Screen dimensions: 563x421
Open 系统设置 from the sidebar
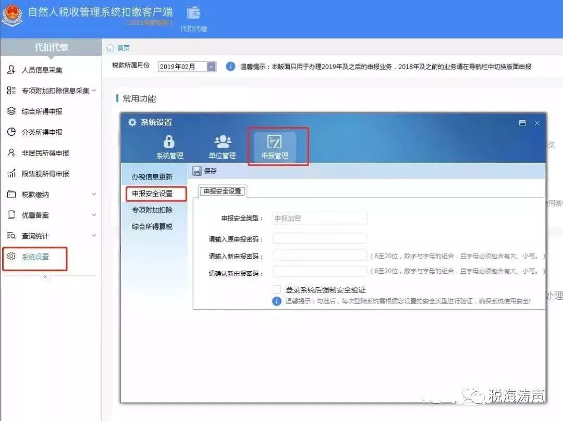pos(35,258)
